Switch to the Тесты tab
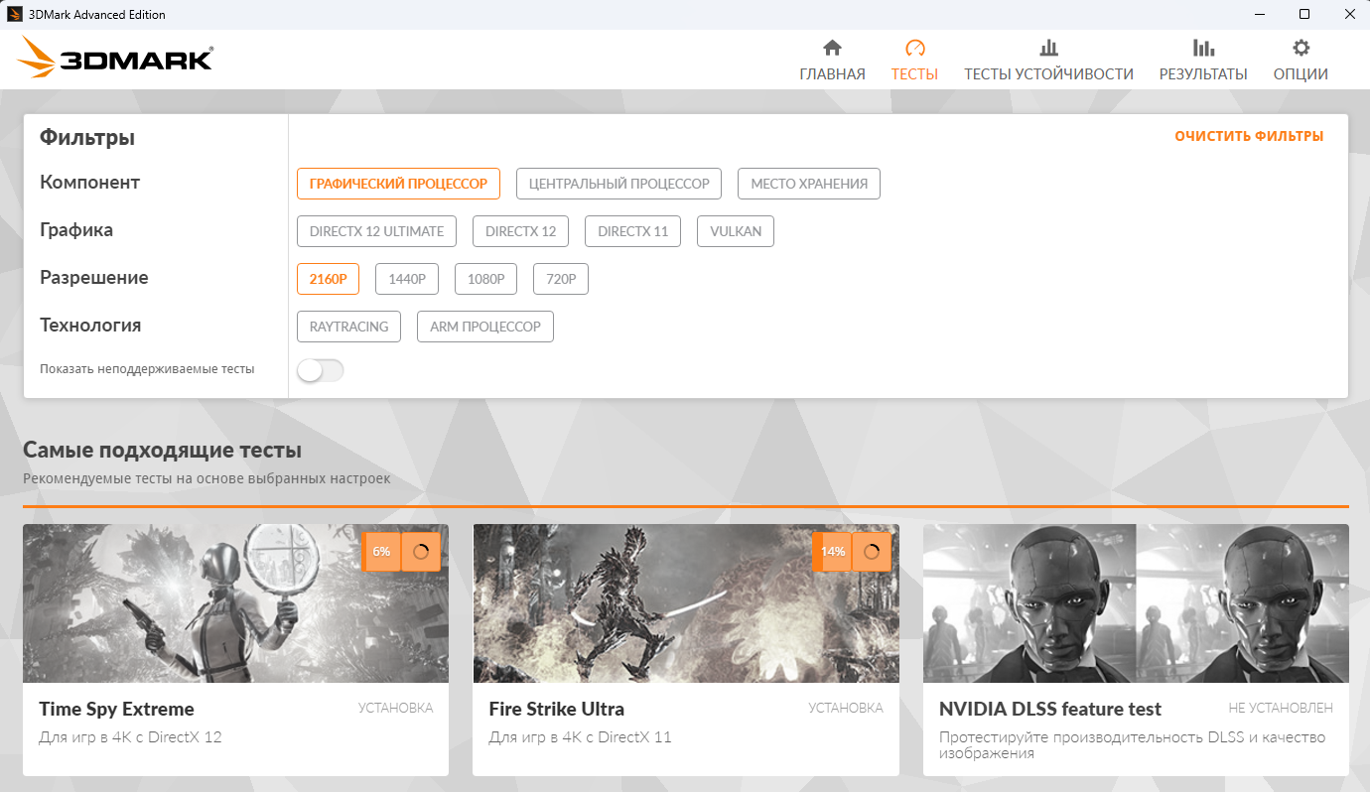The image size is (1370, 792). tap(914, 61)
